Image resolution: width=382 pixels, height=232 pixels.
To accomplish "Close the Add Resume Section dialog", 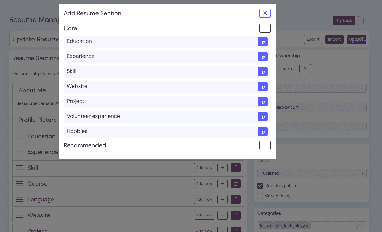I will tap(265, 13).
